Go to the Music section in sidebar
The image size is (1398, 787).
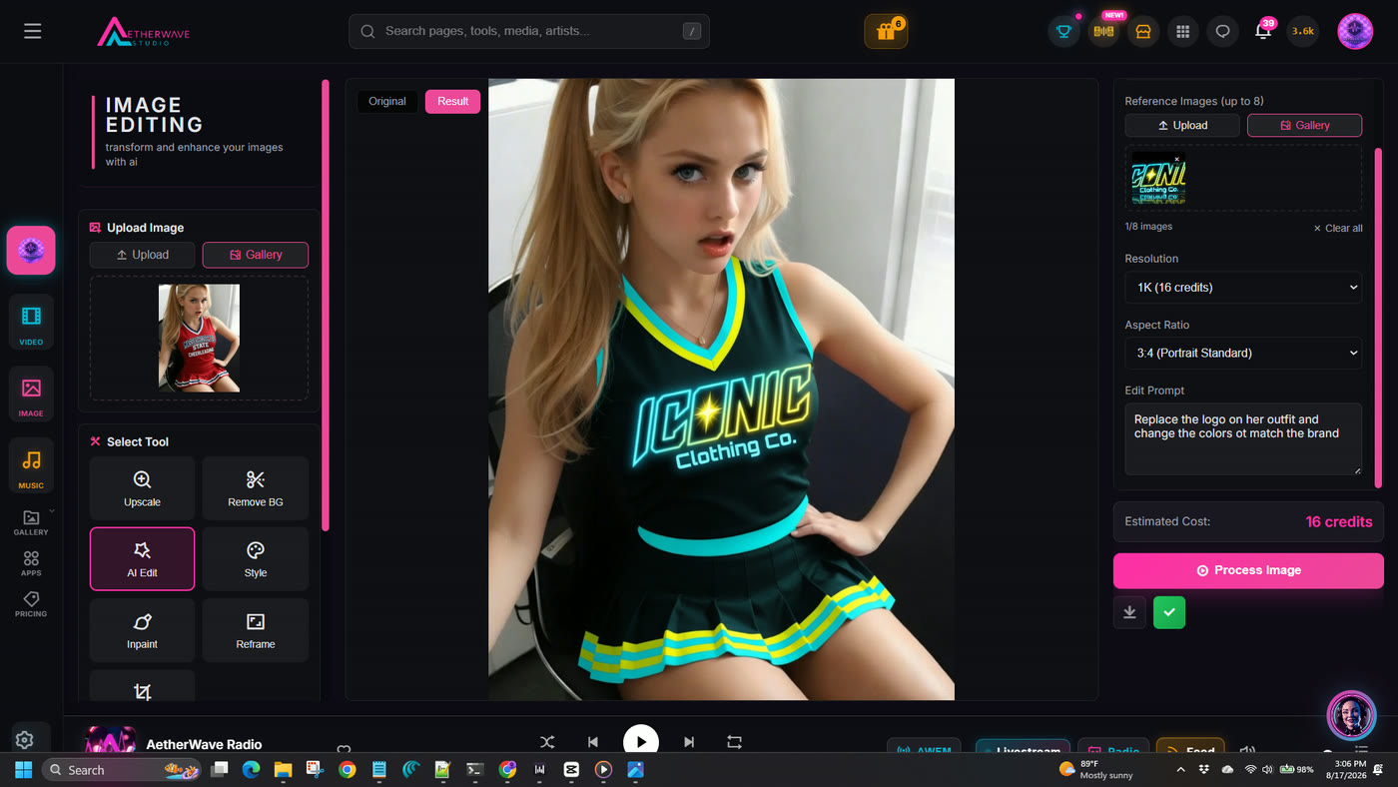pos(31,465)
